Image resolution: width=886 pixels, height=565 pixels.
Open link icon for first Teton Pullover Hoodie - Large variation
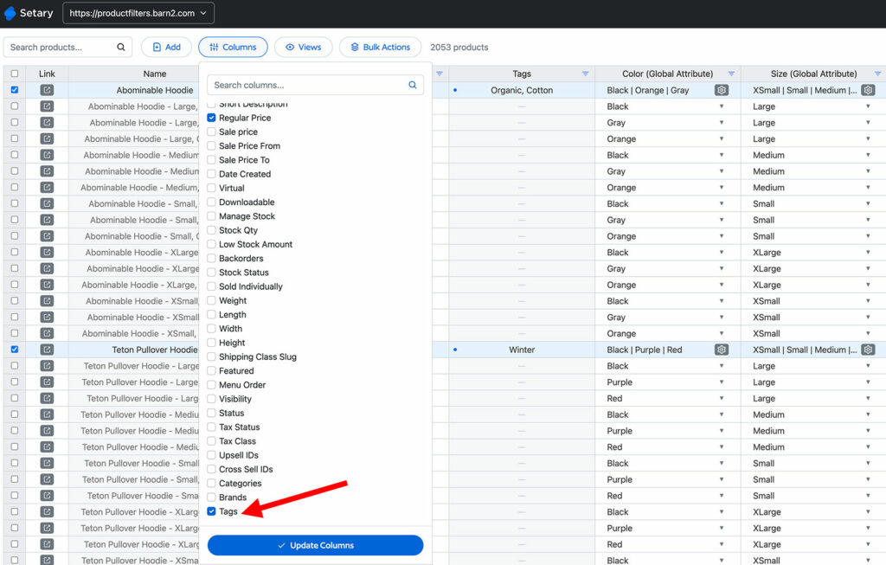(47, 365)
